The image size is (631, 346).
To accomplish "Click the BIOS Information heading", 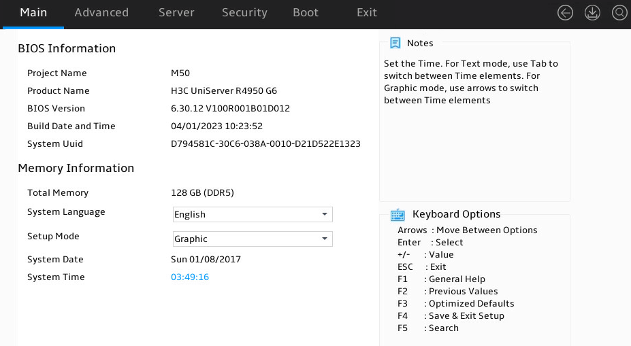I will click(x=67, y=49).
